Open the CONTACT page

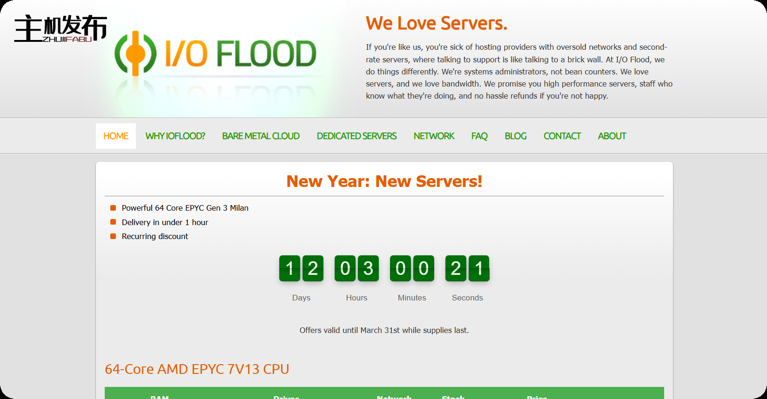tap(562, 136)
